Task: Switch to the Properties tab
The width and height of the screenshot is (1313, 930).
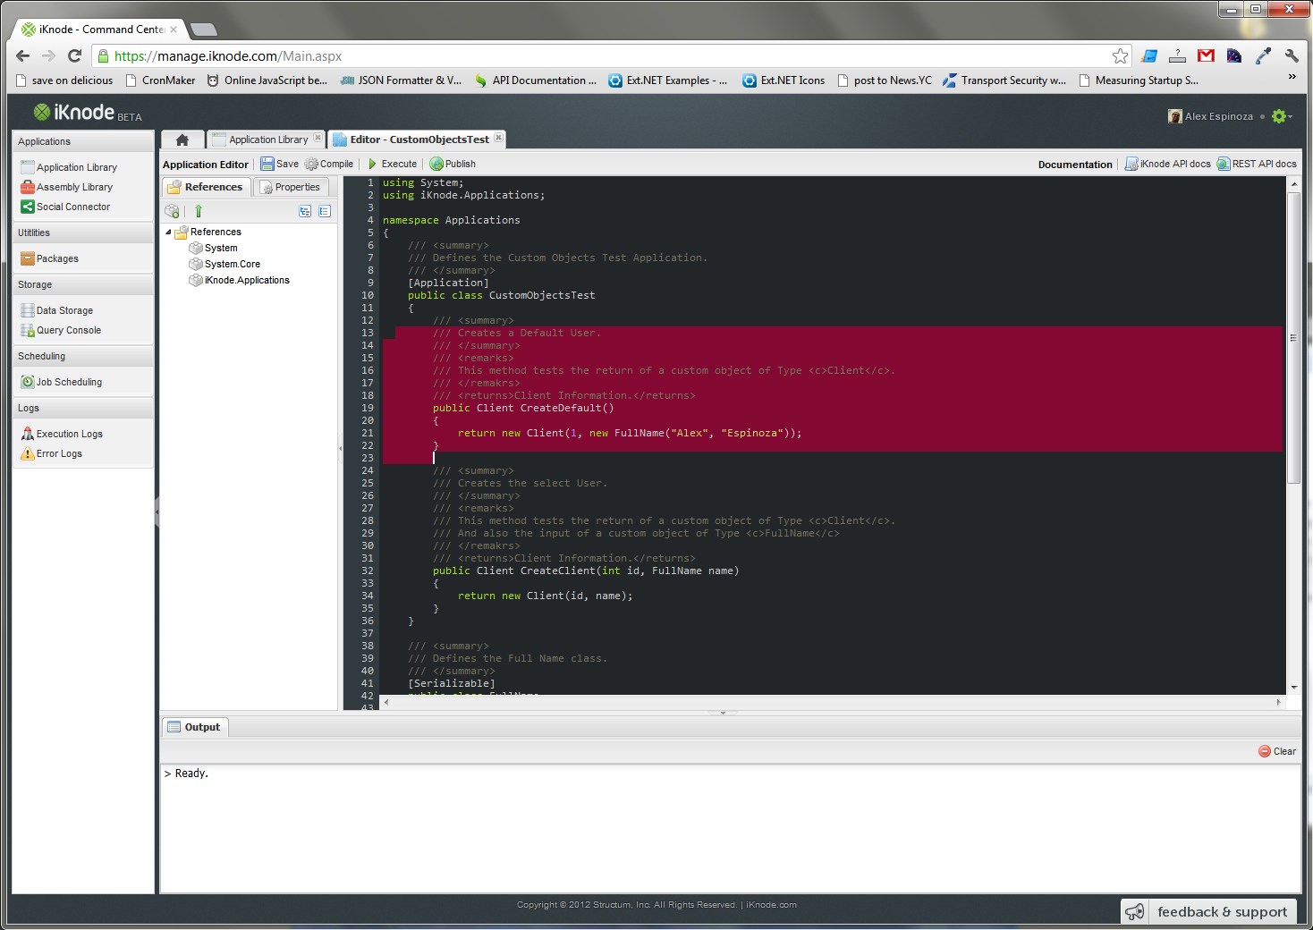Action: click(291, 187)
